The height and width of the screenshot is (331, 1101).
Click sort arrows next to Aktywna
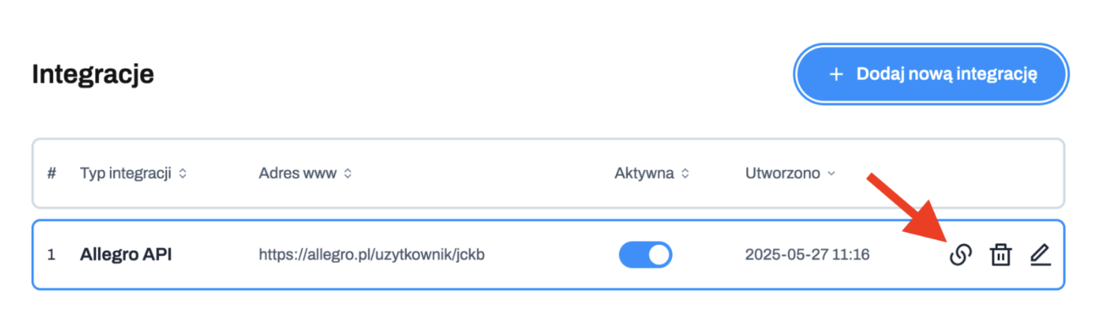[685, 174]
